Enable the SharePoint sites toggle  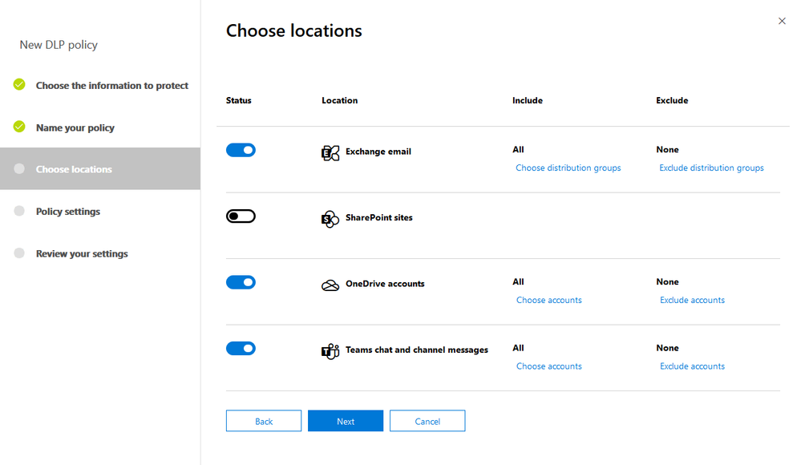(x=241, y=216)
